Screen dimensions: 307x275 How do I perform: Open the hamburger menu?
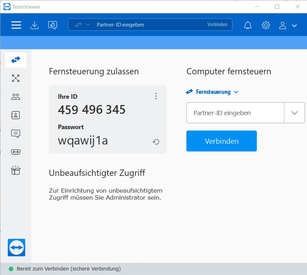(x=16, y=25)
